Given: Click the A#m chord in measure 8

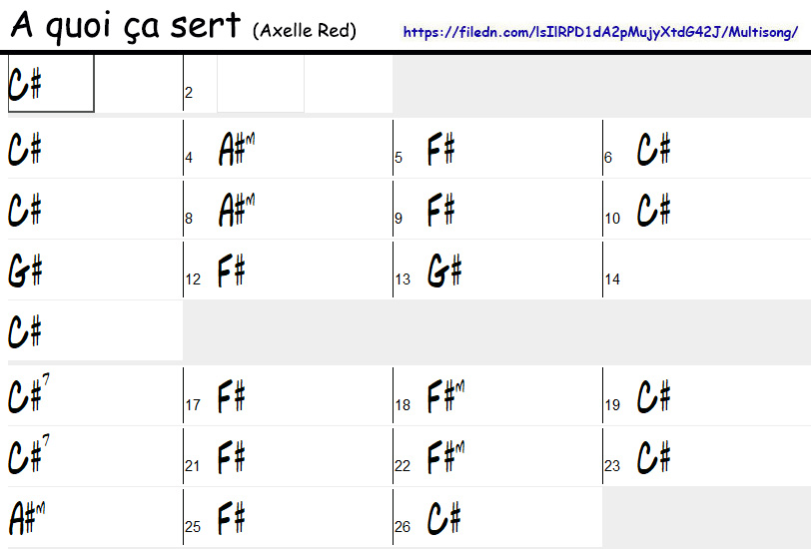Looking at the screenshot, I should (237, 211).
